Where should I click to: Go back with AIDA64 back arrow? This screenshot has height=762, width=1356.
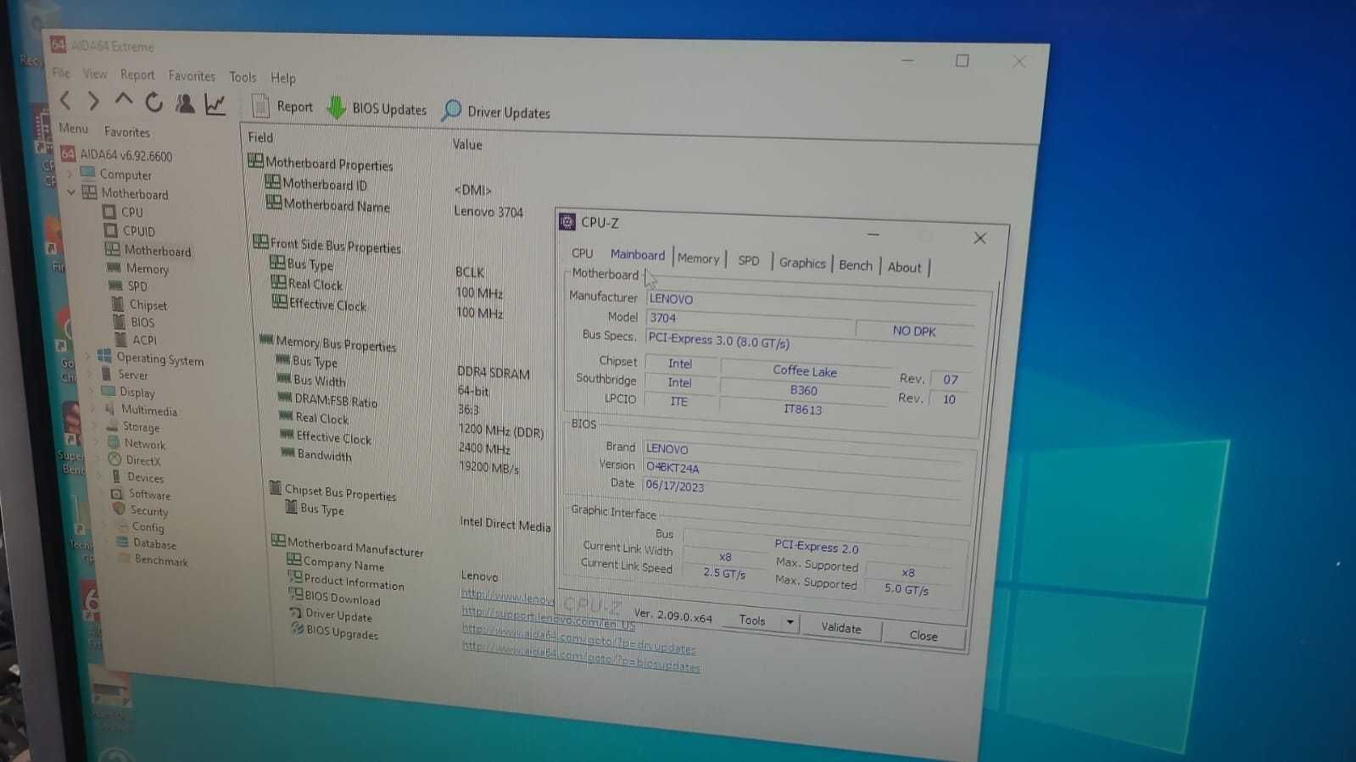(x=65, y=101)
